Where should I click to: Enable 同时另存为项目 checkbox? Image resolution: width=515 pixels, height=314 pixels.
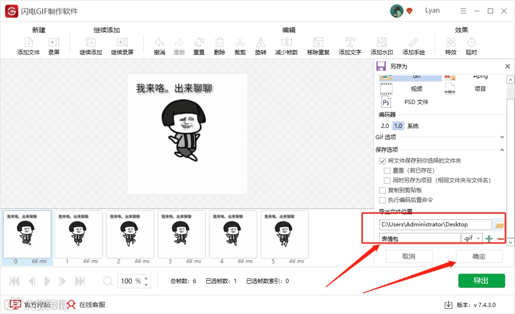coord(387,180)
